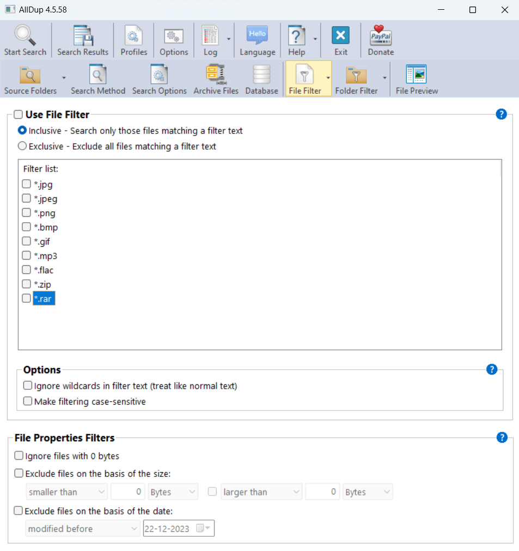Check the *.rar filter checkbox
Screen dimensions: 519x551
coord(26,298)
